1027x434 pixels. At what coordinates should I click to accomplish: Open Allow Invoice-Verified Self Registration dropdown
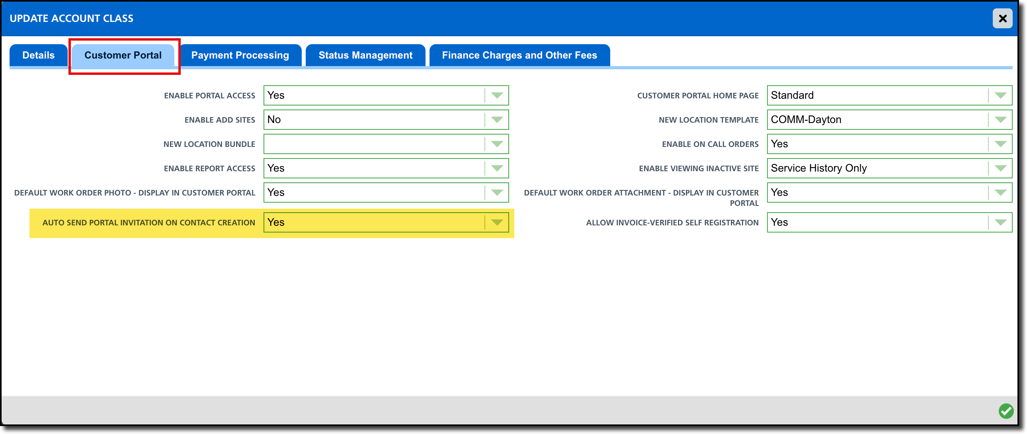pyautogui.click(x=1000, y=223)
